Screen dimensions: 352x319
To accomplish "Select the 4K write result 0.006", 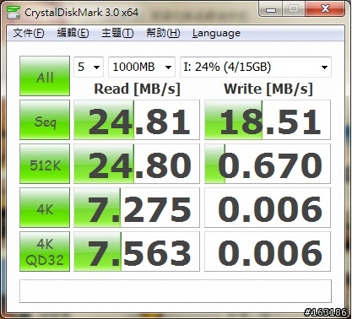I will click(268, 208).
